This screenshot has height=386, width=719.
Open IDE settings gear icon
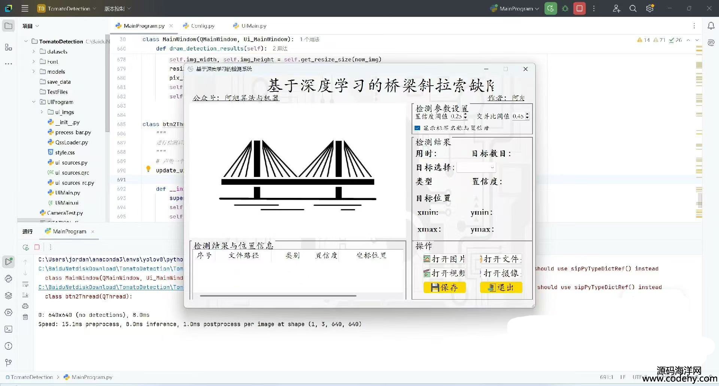650,8
